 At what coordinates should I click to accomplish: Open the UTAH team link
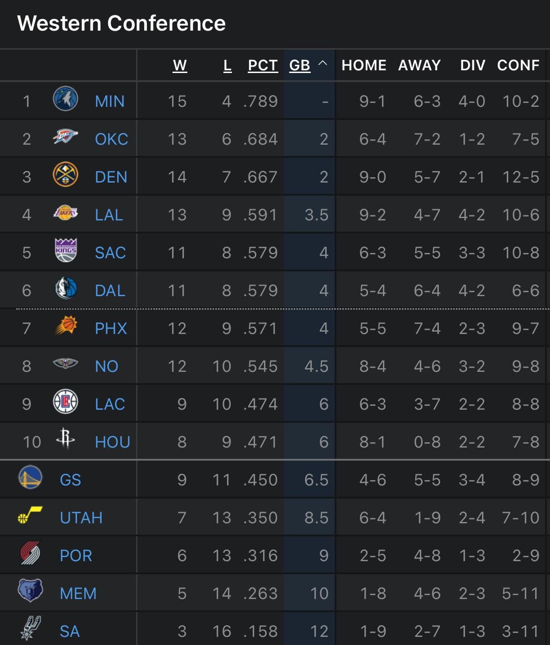(x=81, y=518)
